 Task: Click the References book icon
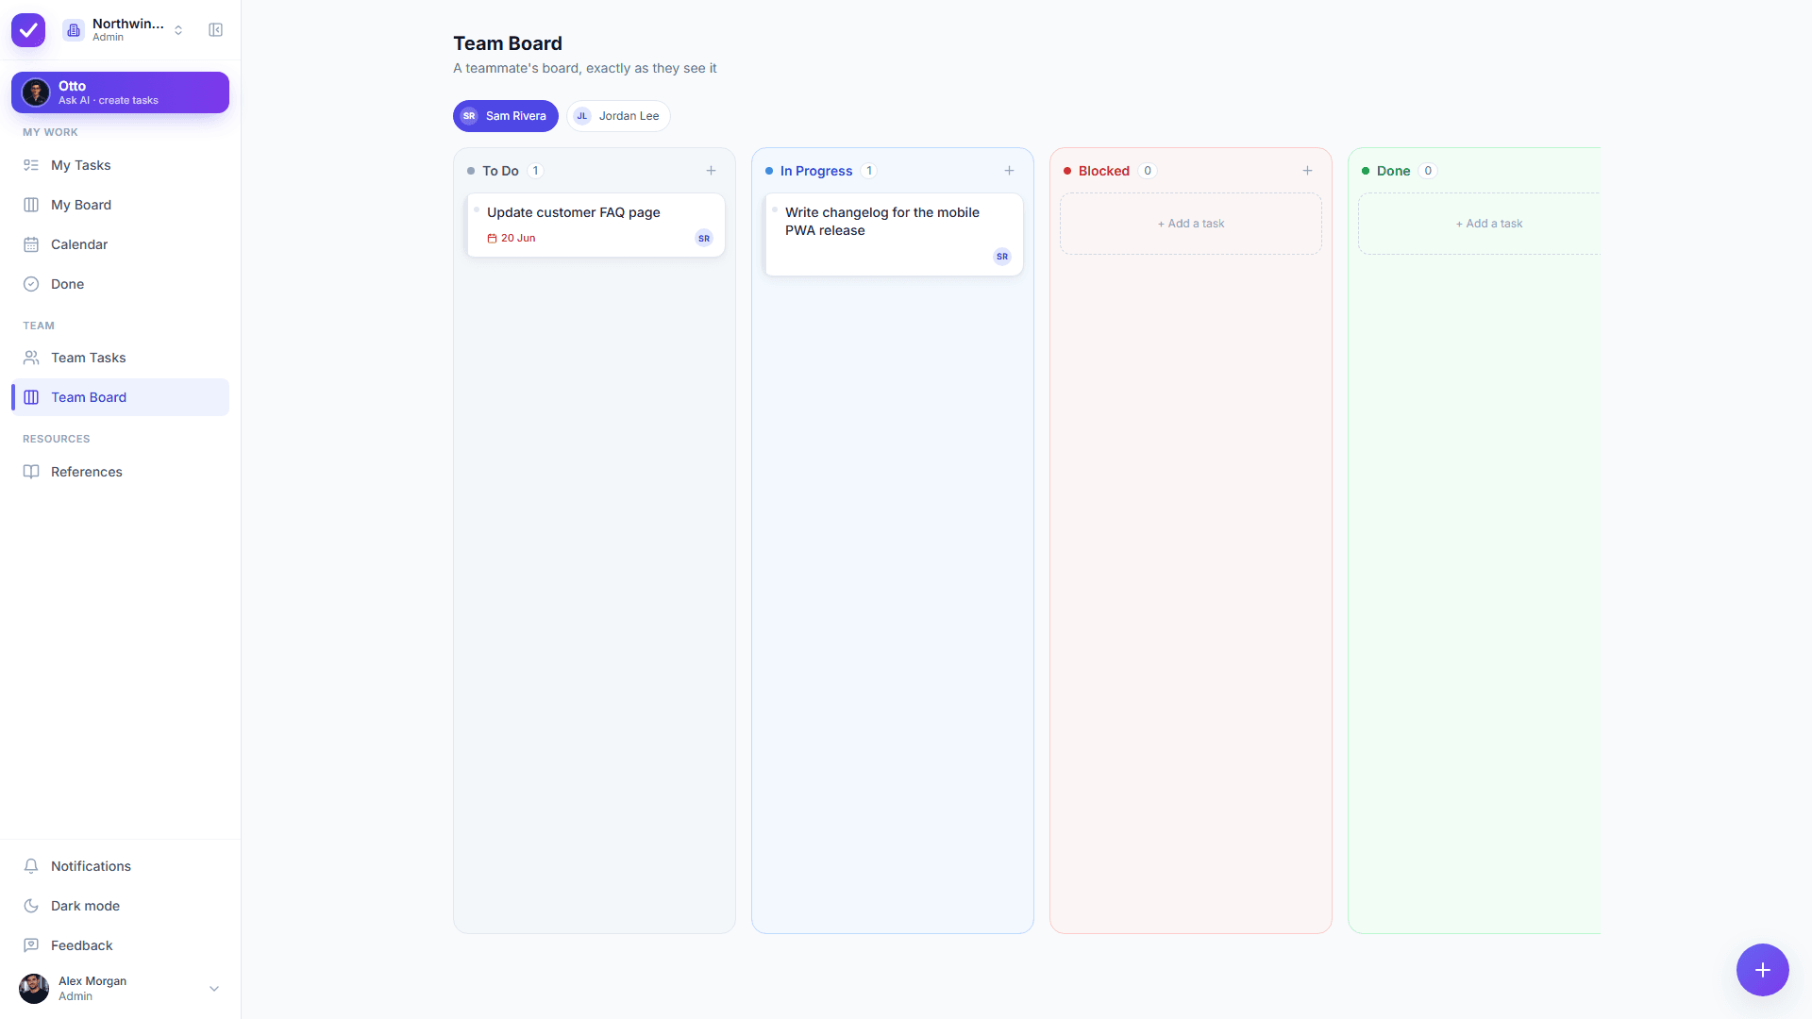tap(31, 472)
